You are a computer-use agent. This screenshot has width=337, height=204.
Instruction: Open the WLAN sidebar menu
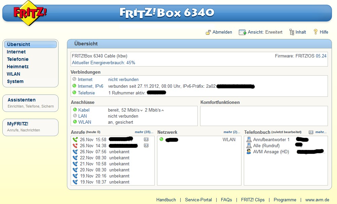13,74
